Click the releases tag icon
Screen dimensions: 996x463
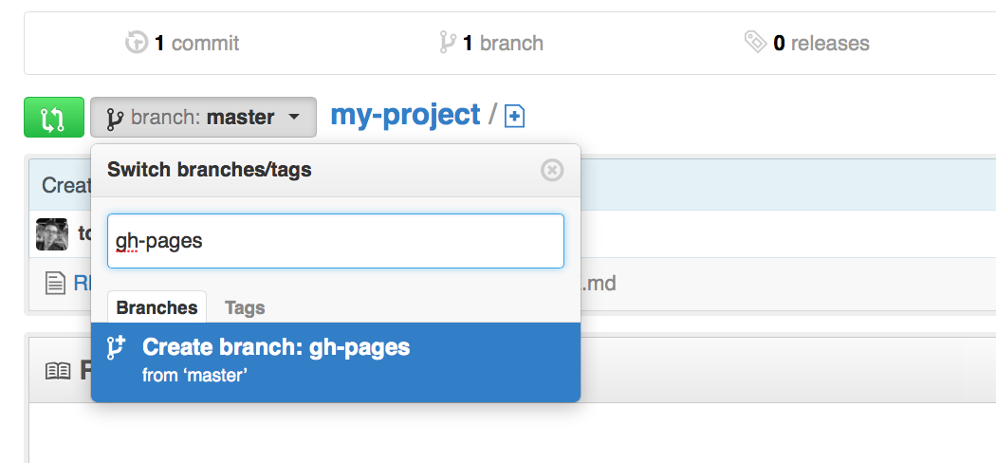click(755, 43)
